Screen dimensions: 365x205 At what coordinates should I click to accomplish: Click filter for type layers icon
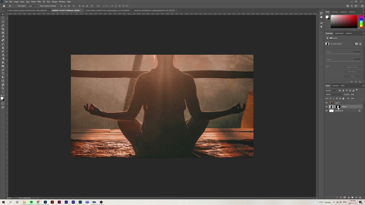[347, 91]
